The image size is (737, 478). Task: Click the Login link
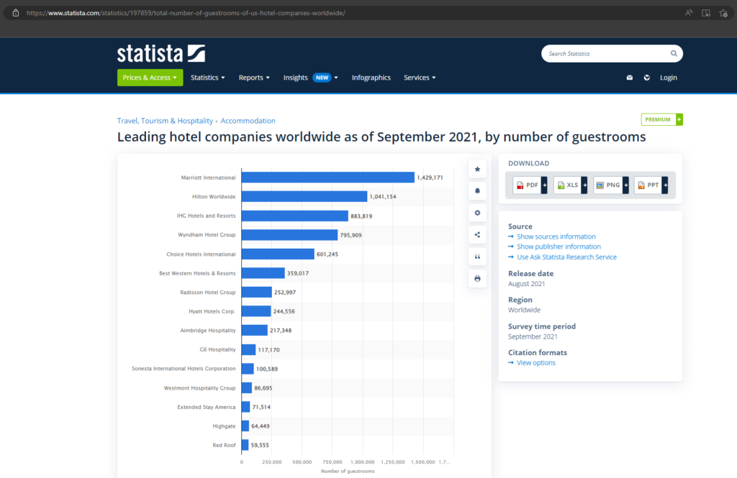(669, 78)
